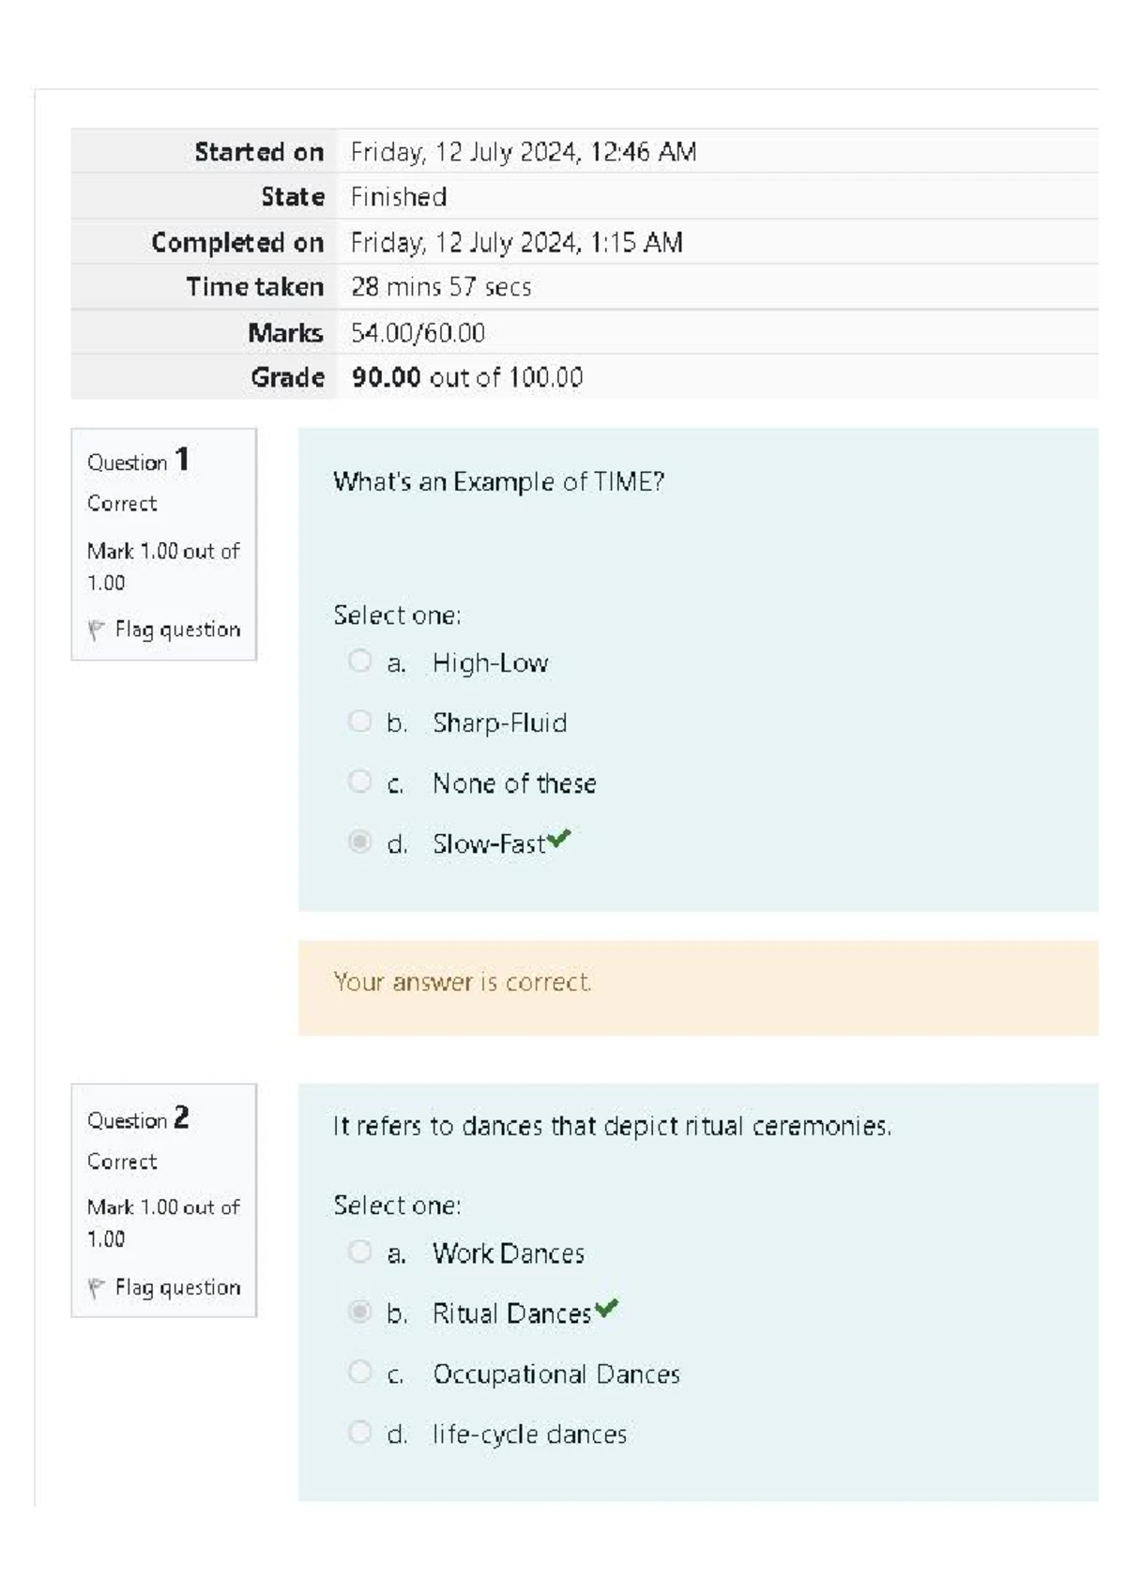Click the Question 2 heading in info box

coord(138,1118)
